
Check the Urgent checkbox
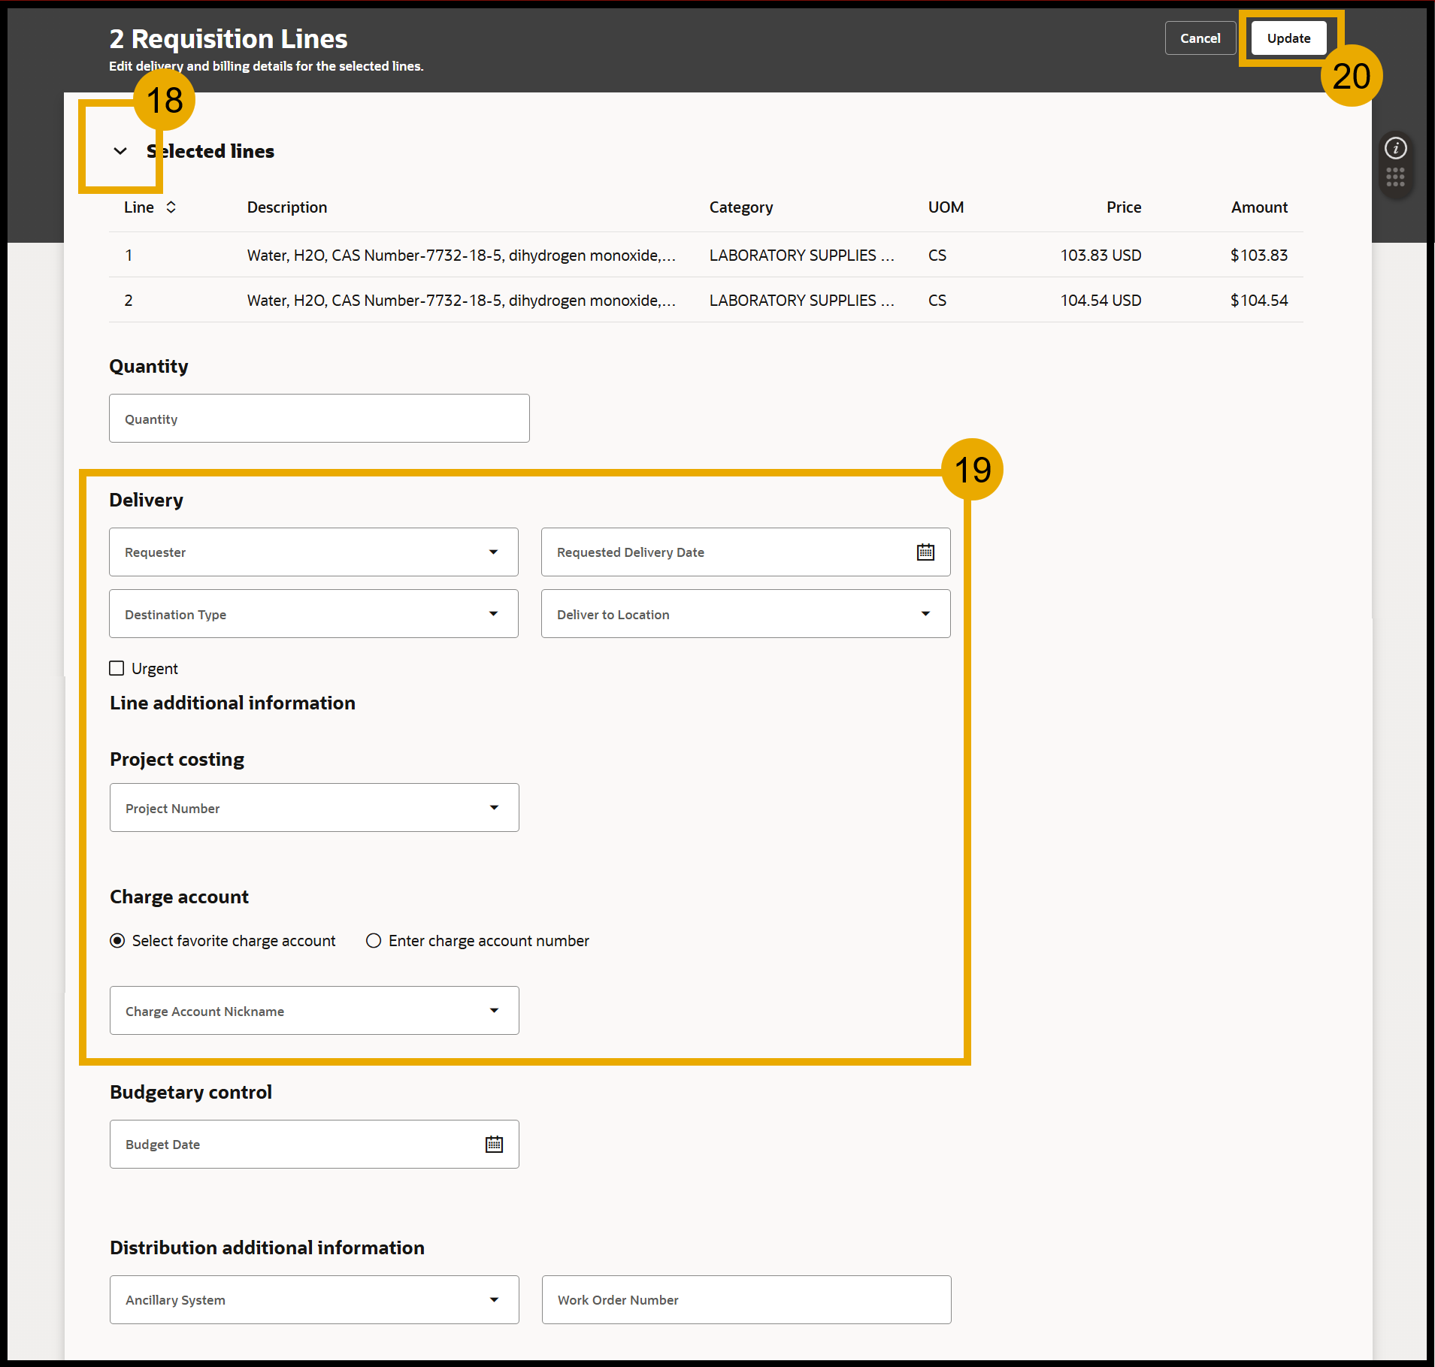[117, 669]
